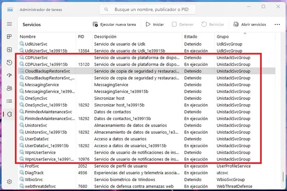Go to the Processes page icon
Screen dimensions: 287x191
[x=9, y=37]
